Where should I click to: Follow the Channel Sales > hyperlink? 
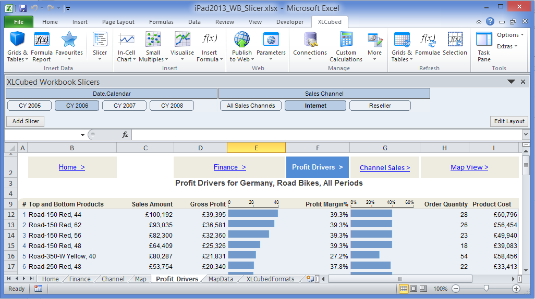coord(385,167)
